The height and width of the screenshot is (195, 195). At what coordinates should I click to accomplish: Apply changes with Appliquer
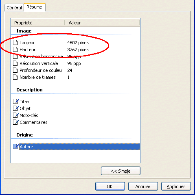176,186
